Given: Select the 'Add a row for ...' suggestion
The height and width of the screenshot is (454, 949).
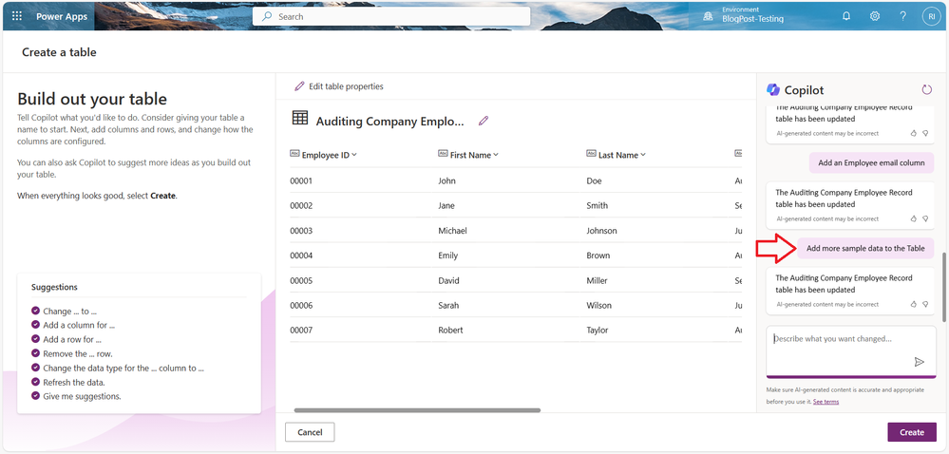Looking at the screenshot, I should pyautogui.click(x=66, y=340).
